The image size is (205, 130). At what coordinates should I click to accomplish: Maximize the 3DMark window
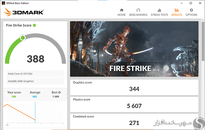point(191,3)
